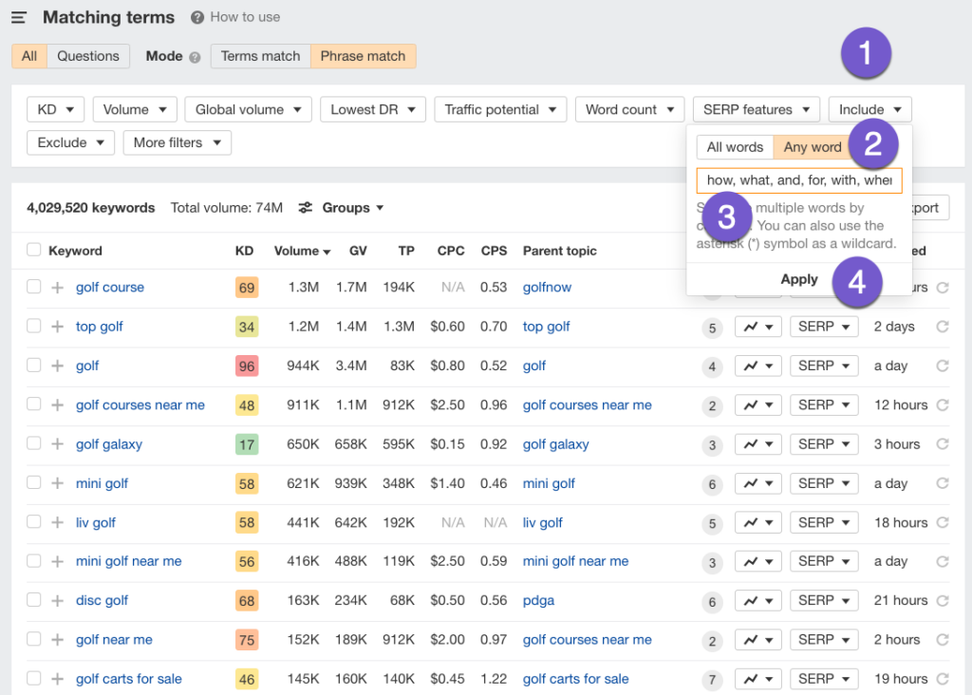Select Terms match mode
The height and width of the screenshot is (695, 972).
260,56
